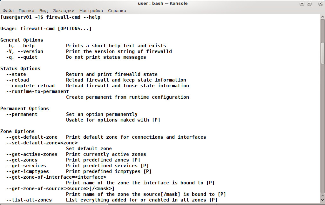Click the --get-default-zone option text
This screenshot has height=205, width=325.
point(32,137)
